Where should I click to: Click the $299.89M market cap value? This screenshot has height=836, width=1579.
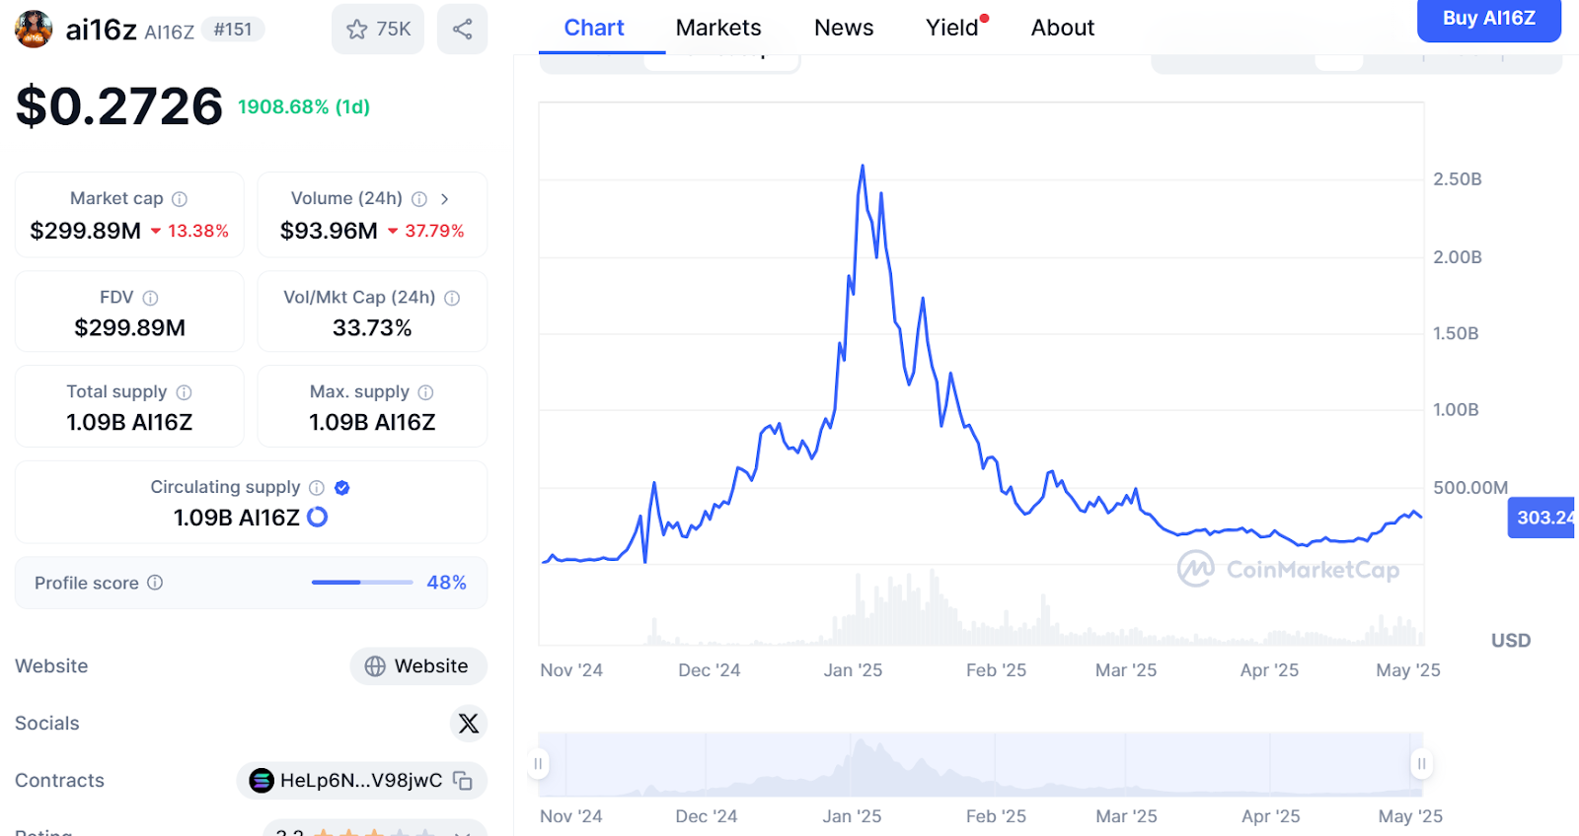pyautogui.click(x=86, y=231)
